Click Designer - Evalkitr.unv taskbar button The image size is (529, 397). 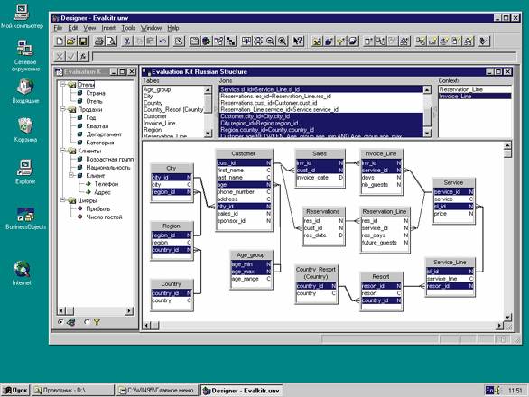(x=242, y=391)
